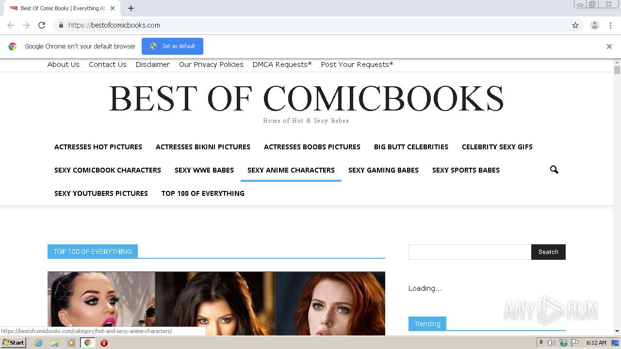This screenshot has width=621, height=349.
Task: Bookmark this page with the star icon
Action: click(575, 25)
